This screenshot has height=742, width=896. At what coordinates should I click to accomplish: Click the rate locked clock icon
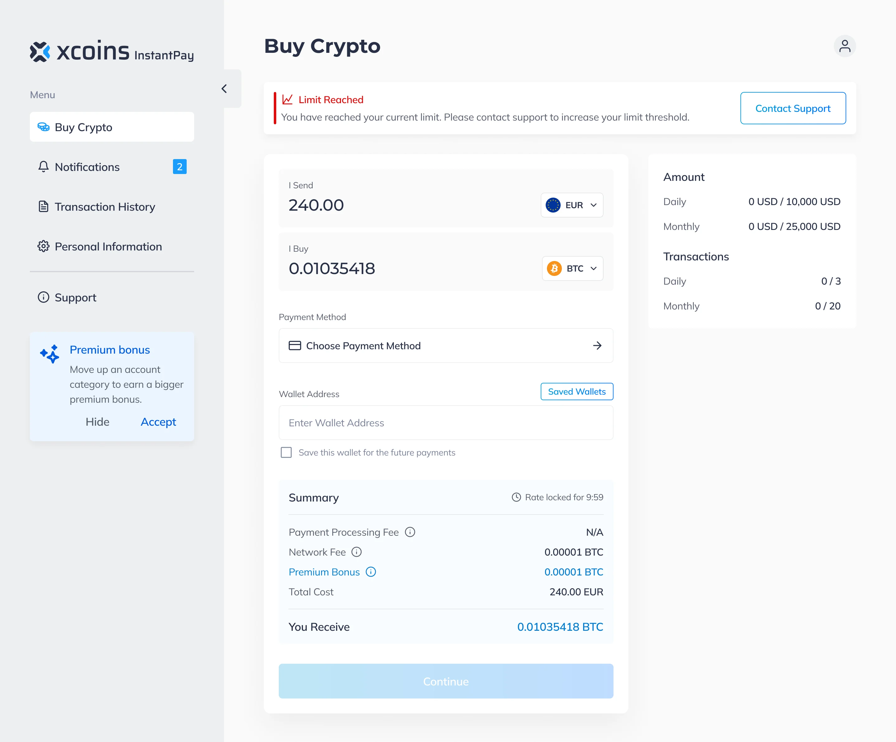[516, 497]
